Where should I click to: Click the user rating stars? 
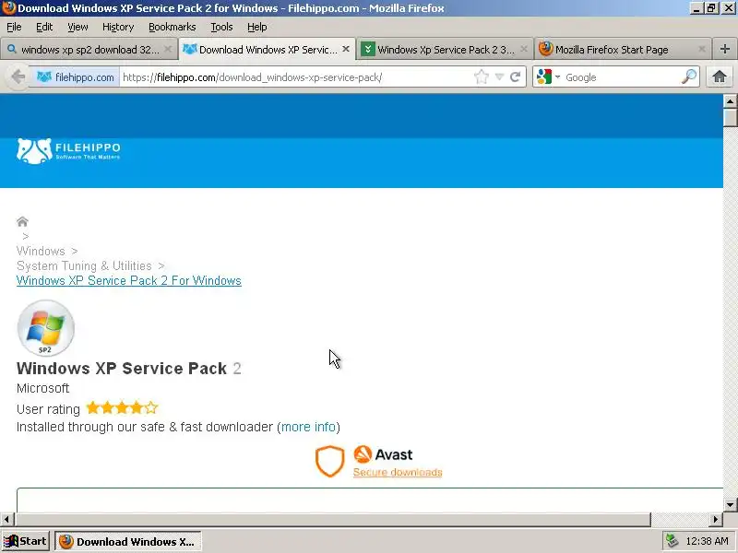(122, 407)
